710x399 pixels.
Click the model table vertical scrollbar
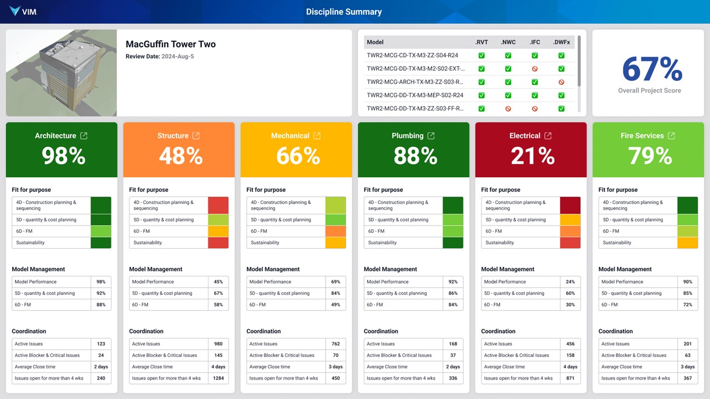pos(580,61)
